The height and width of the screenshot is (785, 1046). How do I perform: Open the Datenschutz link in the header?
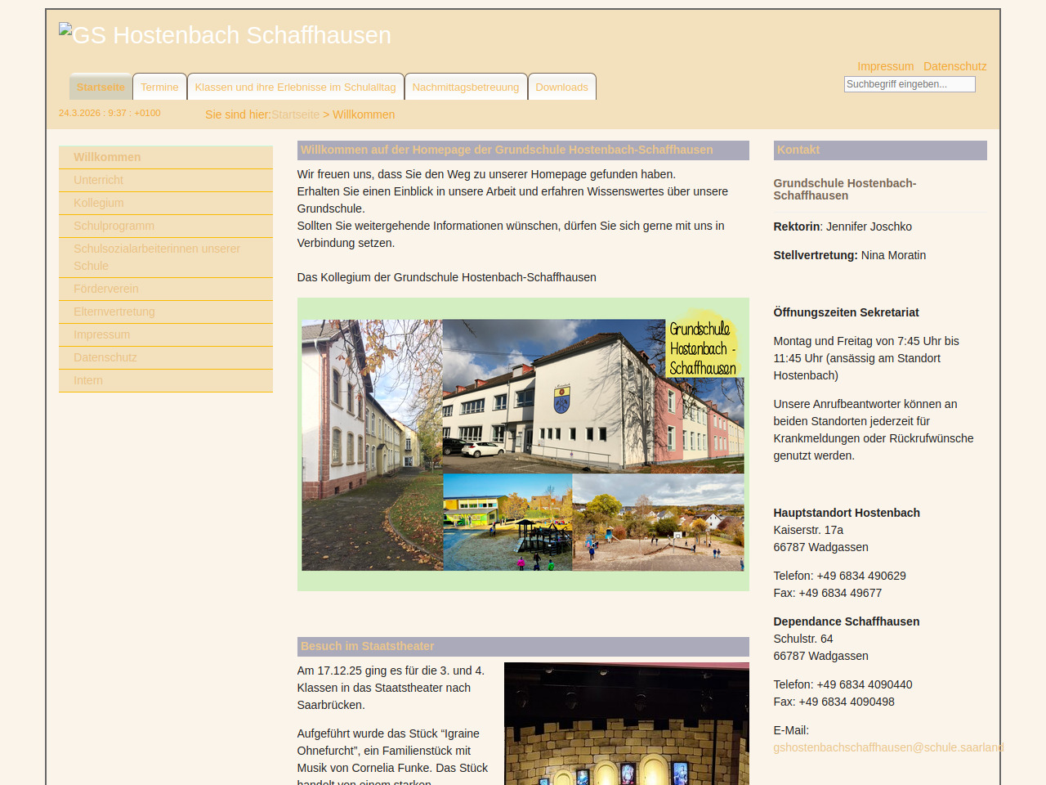(x=954, y=66)
